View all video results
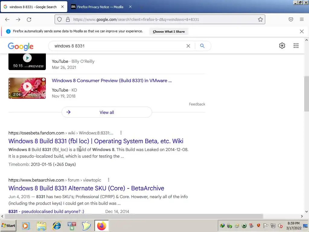The image size is (309, 232). click(107, 112)
